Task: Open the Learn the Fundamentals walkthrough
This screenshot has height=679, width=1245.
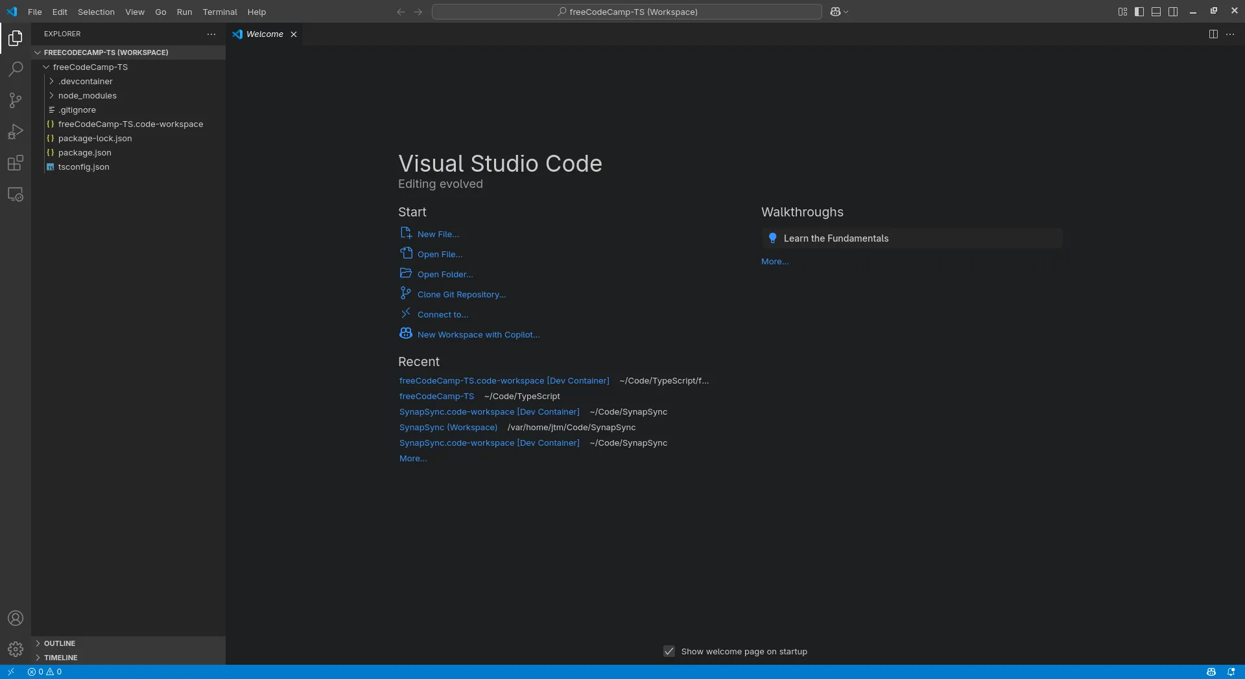Action: pos(836,238)
